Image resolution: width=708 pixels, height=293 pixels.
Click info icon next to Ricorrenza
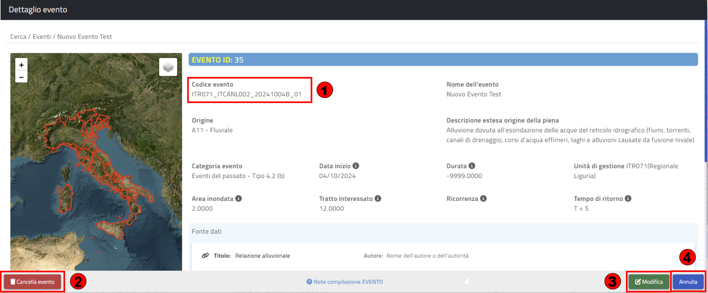click(x=483, y=199)
